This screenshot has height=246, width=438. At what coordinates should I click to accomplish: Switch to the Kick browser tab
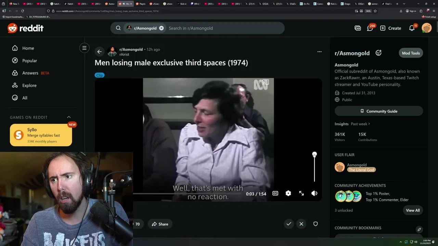[182, 4]
